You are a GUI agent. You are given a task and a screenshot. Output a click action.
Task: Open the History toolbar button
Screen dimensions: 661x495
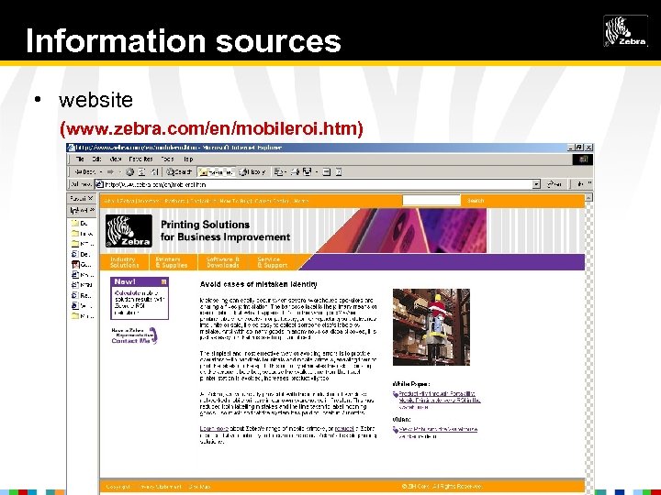252,171
